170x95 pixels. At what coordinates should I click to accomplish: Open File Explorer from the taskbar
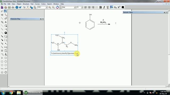(19, 93)
